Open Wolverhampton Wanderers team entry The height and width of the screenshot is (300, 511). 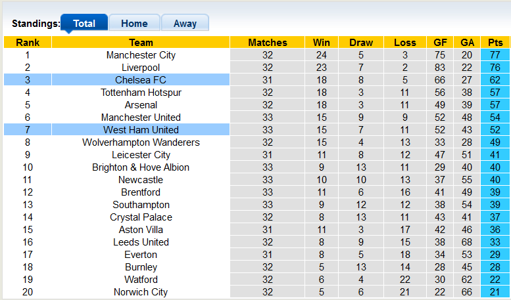click(x=141, y=142)
